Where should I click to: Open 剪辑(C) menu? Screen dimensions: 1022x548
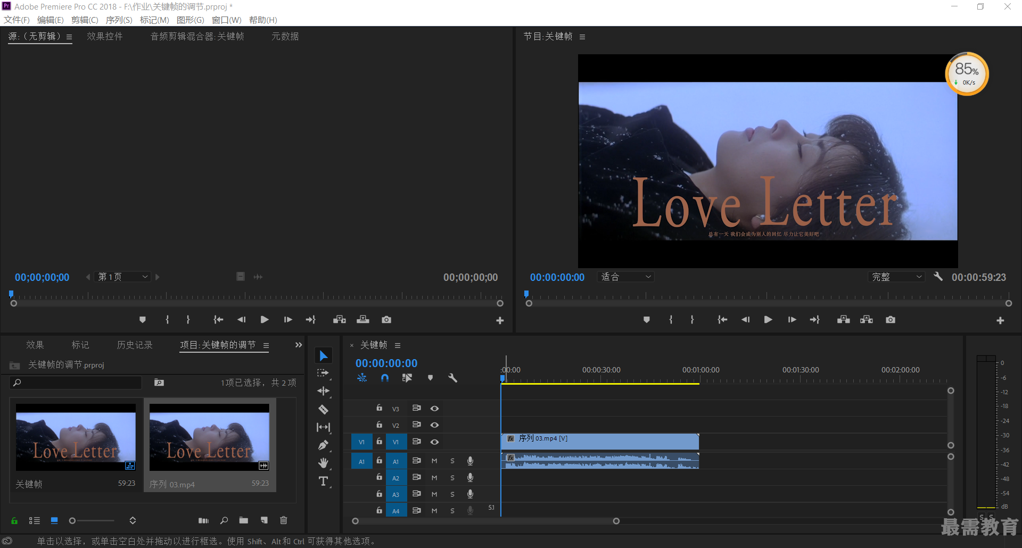pyautogui.click(x=85, y=20)
